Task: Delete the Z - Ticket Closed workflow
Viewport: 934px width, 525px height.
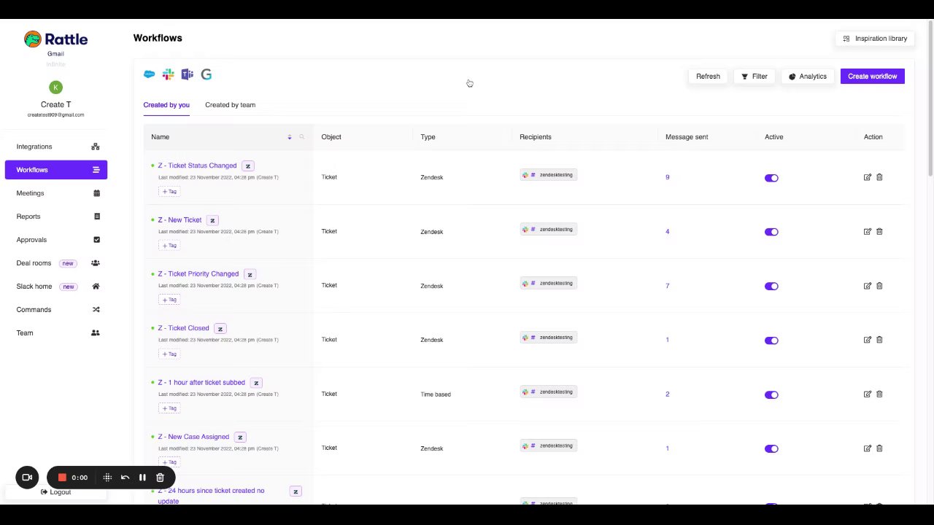Action: tap(879, 340)
